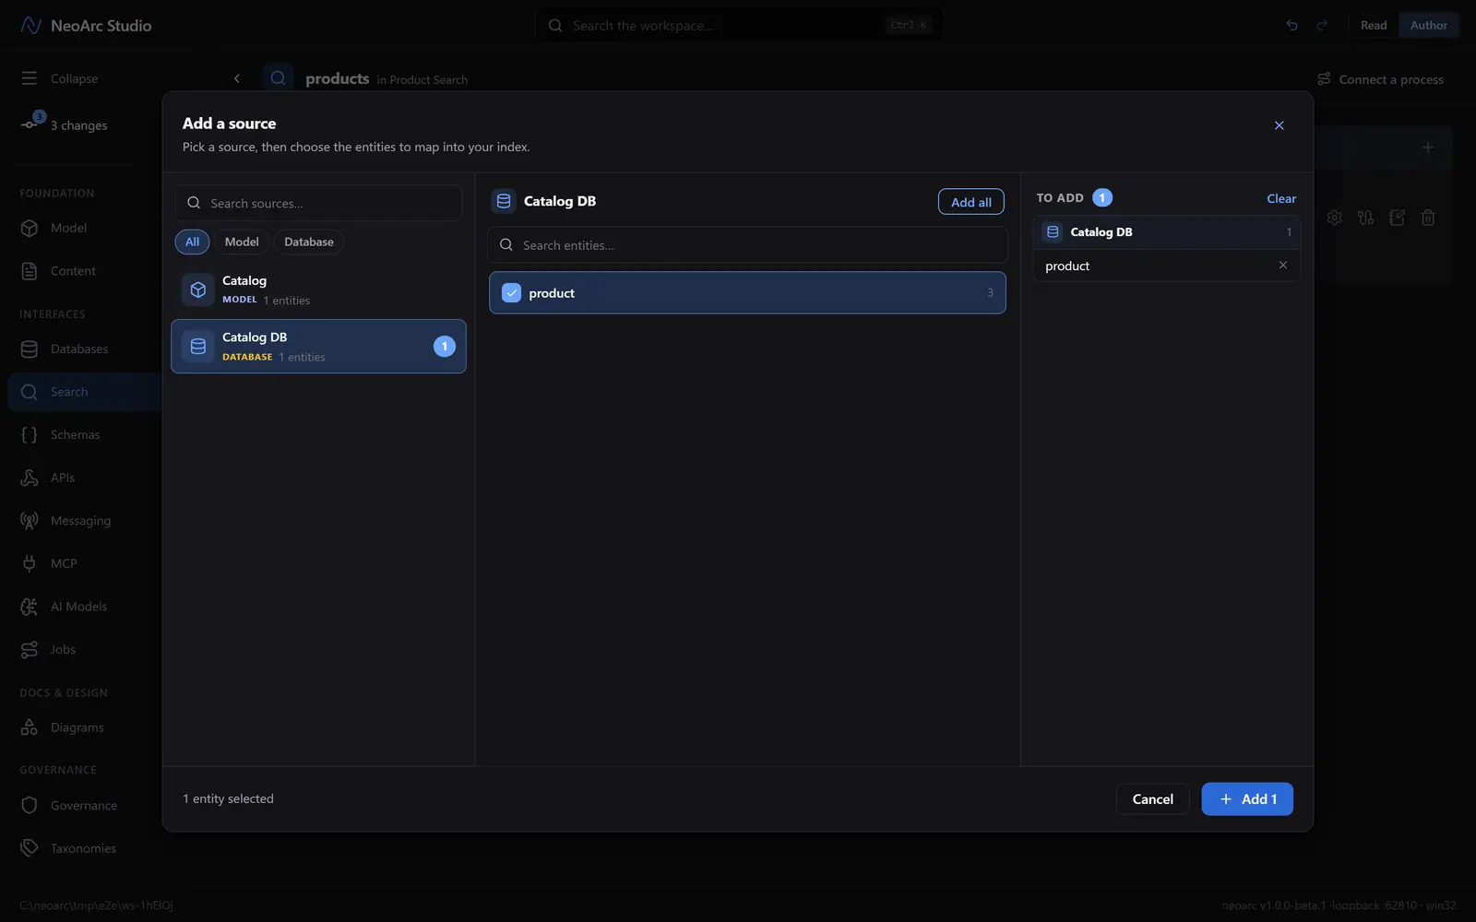The image size is (1476, 922).
Task: Open the AI Models icon
Action: (30, 607)
